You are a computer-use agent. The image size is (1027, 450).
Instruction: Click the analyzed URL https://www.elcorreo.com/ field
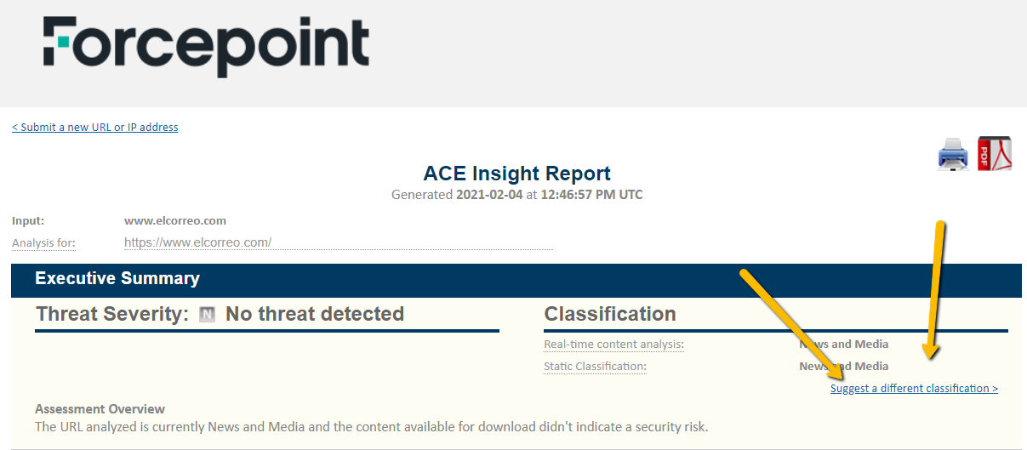338,242
